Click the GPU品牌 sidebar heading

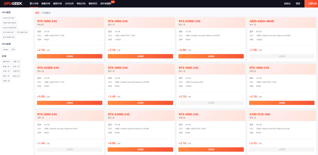(6, 44)
